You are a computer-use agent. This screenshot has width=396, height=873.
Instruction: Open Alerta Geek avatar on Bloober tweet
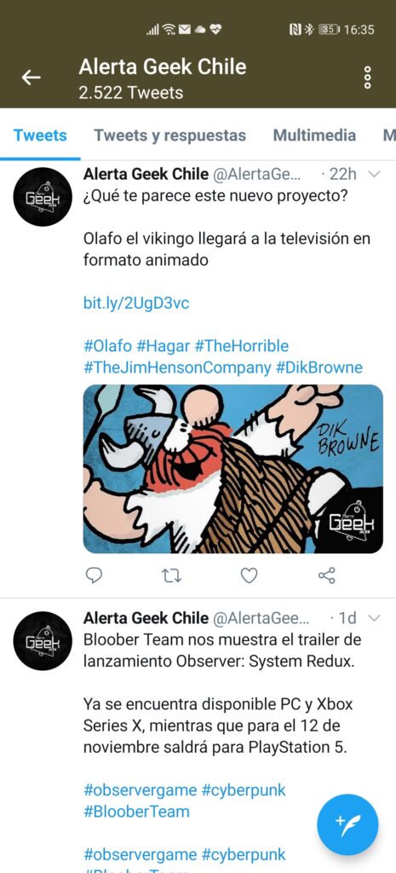pyautogui.click(x=43, y=641)
